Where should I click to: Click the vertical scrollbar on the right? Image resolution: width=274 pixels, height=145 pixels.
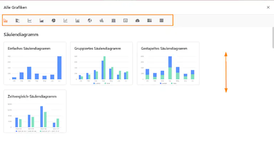tap(273, 36)
